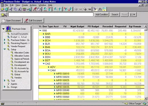Open the Edit menu
Image resolution: width=148 pixels, height=106 pixels.
pyautogui.click(x=12, y=5)
